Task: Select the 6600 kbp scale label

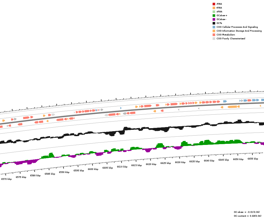Action: [93, 169]
